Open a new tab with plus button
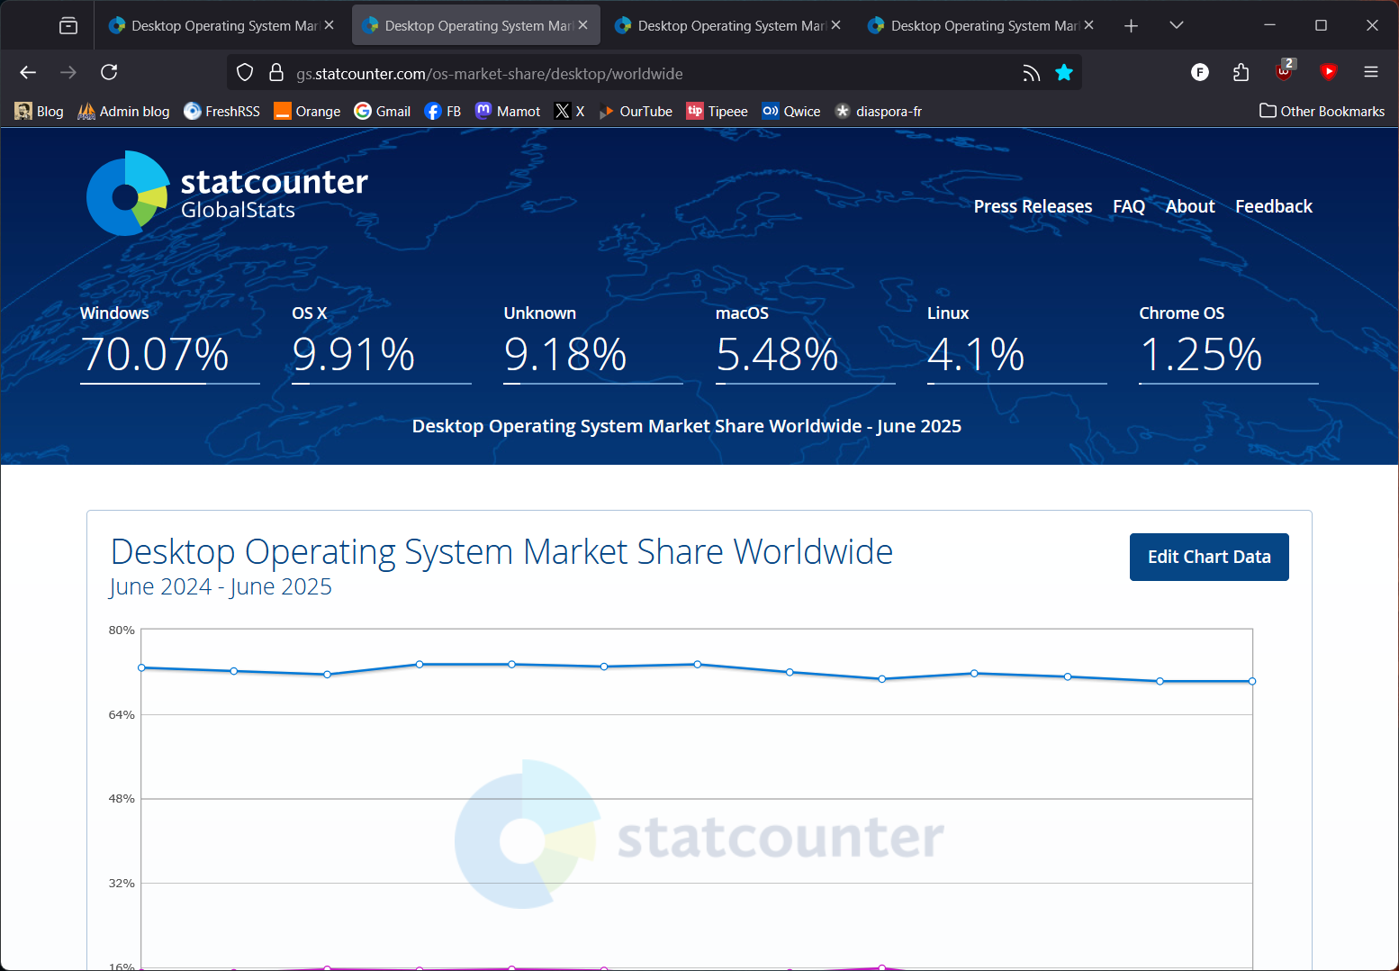1399x971 pixels. pos(1131,25)
